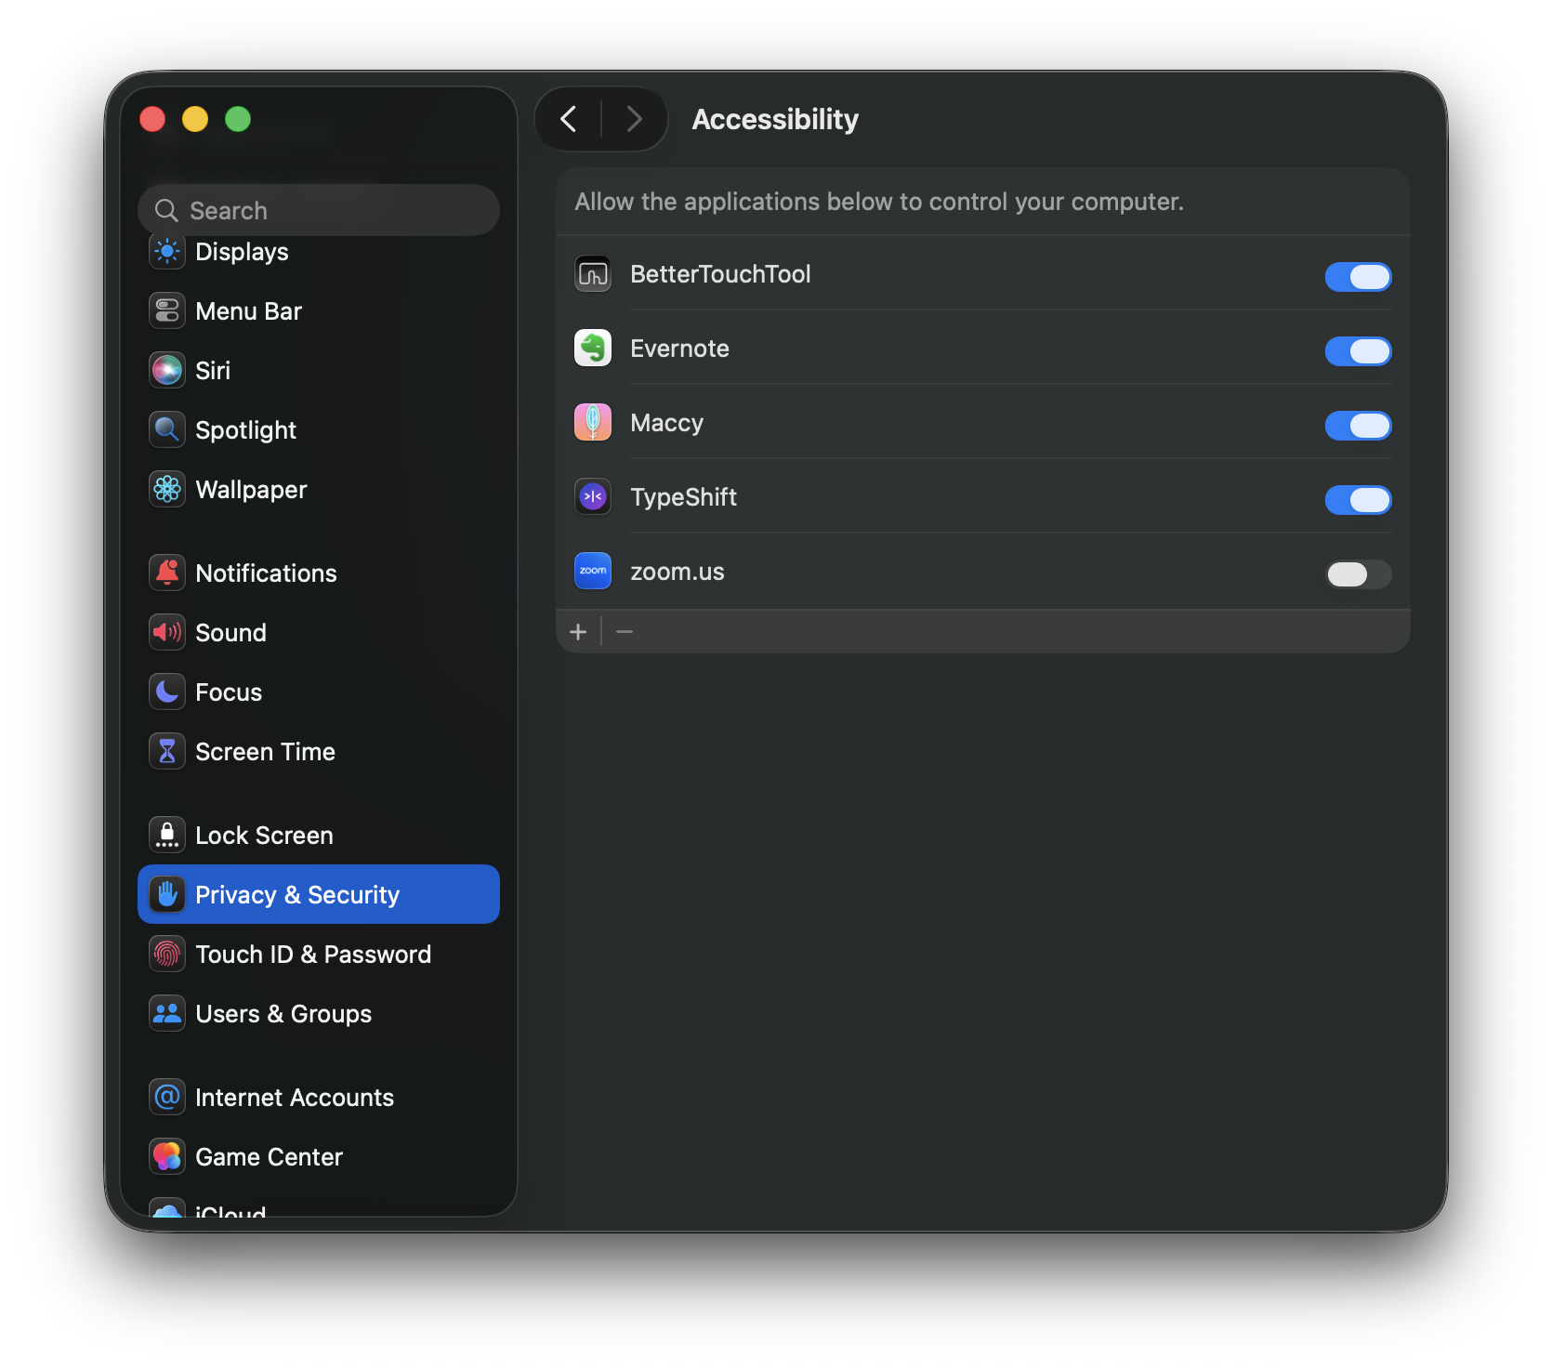The width and height of the screenshot is (1552, 1370).
Task: Click the Internet Accounts @ icon
Action: click(x=167, y=1098)
